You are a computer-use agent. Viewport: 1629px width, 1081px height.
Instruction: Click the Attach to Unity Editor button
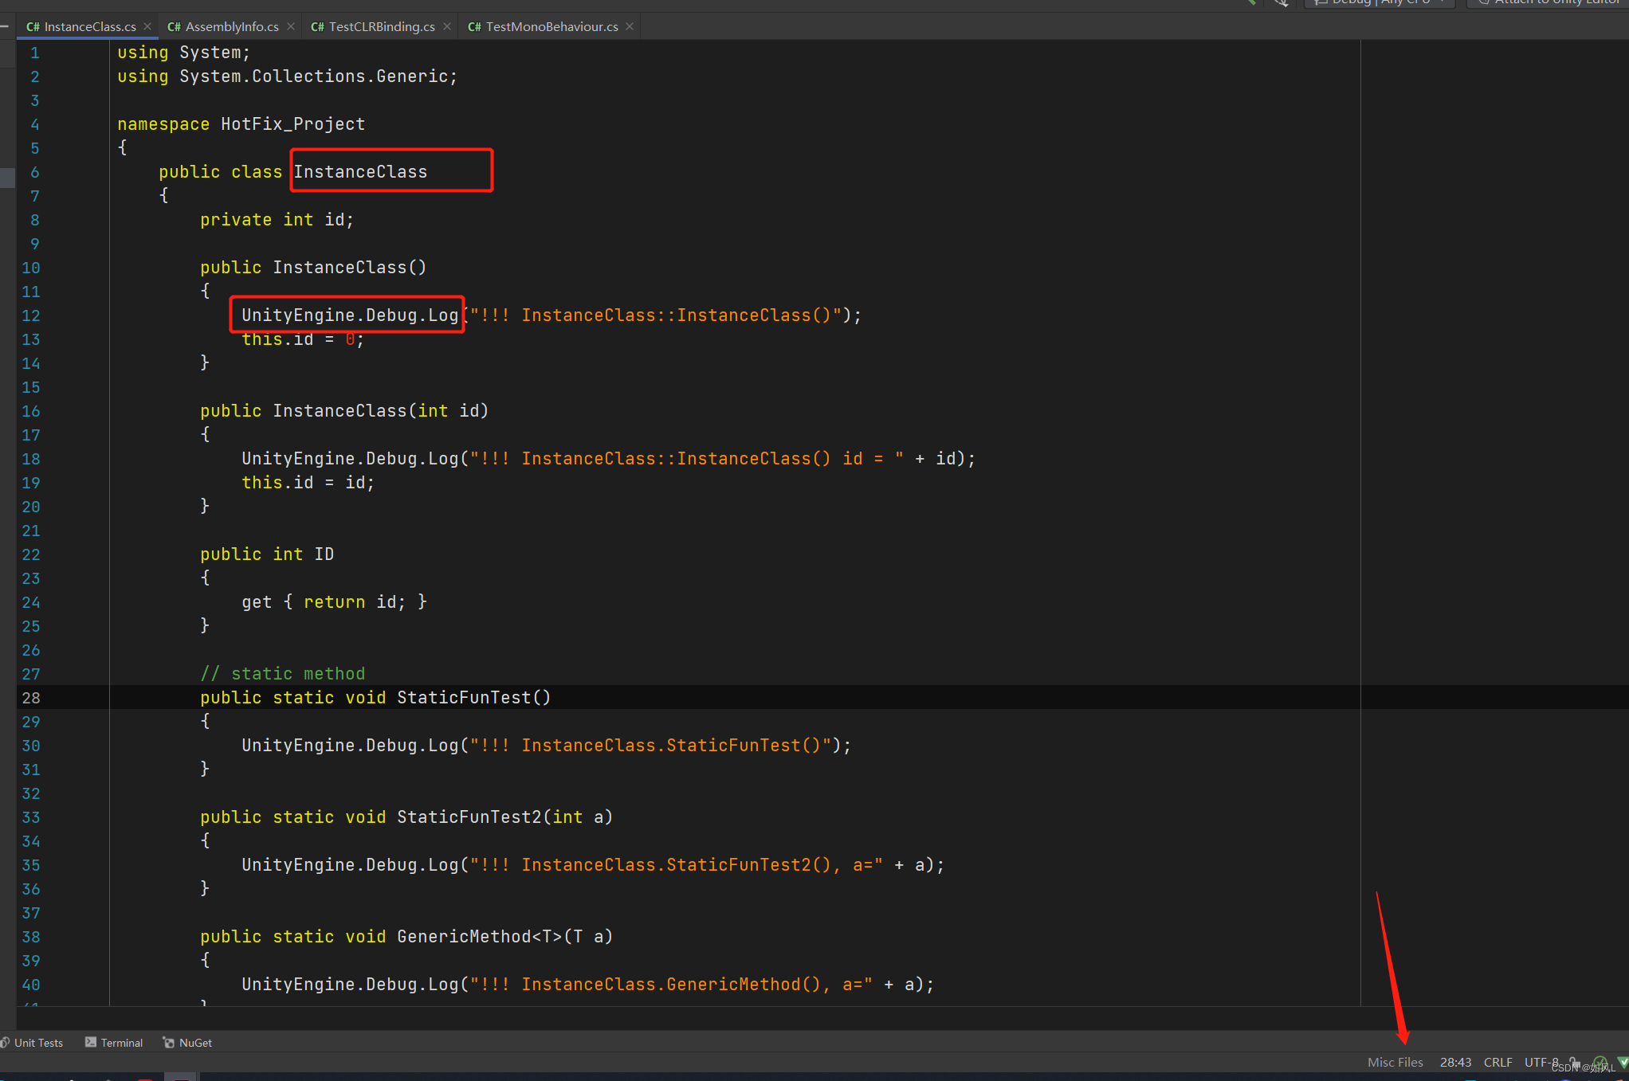1548,2
